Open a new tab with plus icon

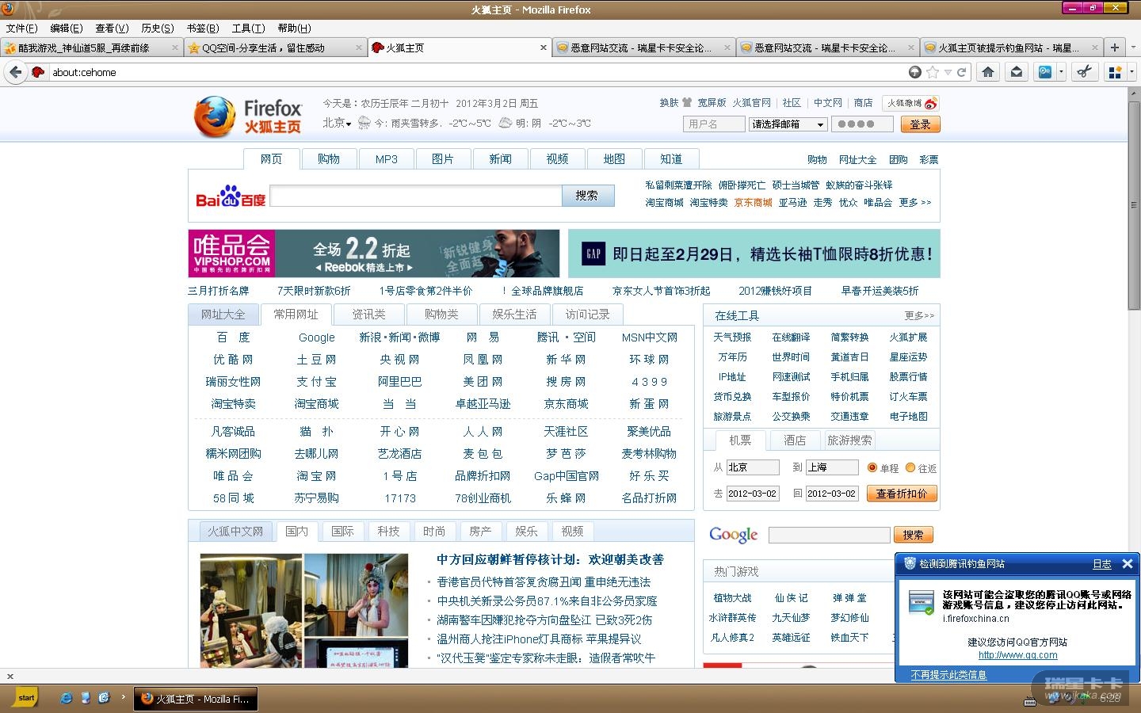click(x=1114, y=48)
